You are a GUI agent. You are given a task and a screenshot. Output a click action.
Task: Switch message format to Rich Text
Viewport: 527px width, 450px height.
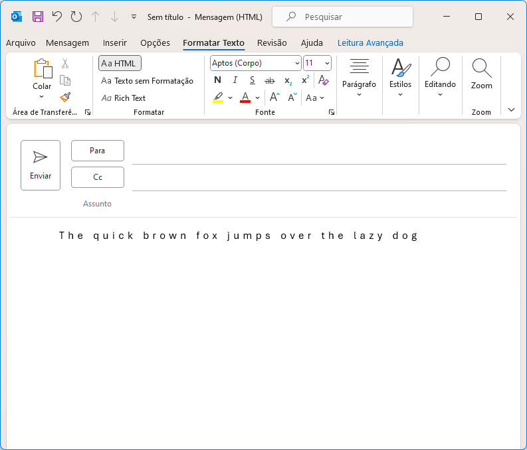point(124,98)
